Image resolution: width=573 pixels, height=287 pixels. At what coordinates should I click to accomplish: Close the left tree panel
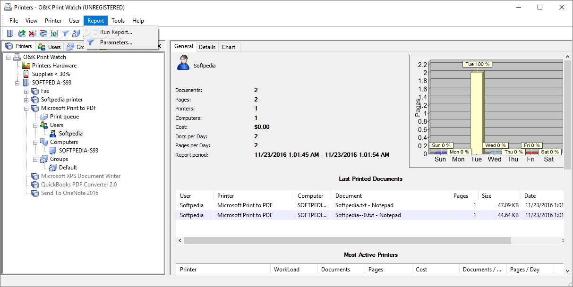pyautogui.click(x=159, y=46)
